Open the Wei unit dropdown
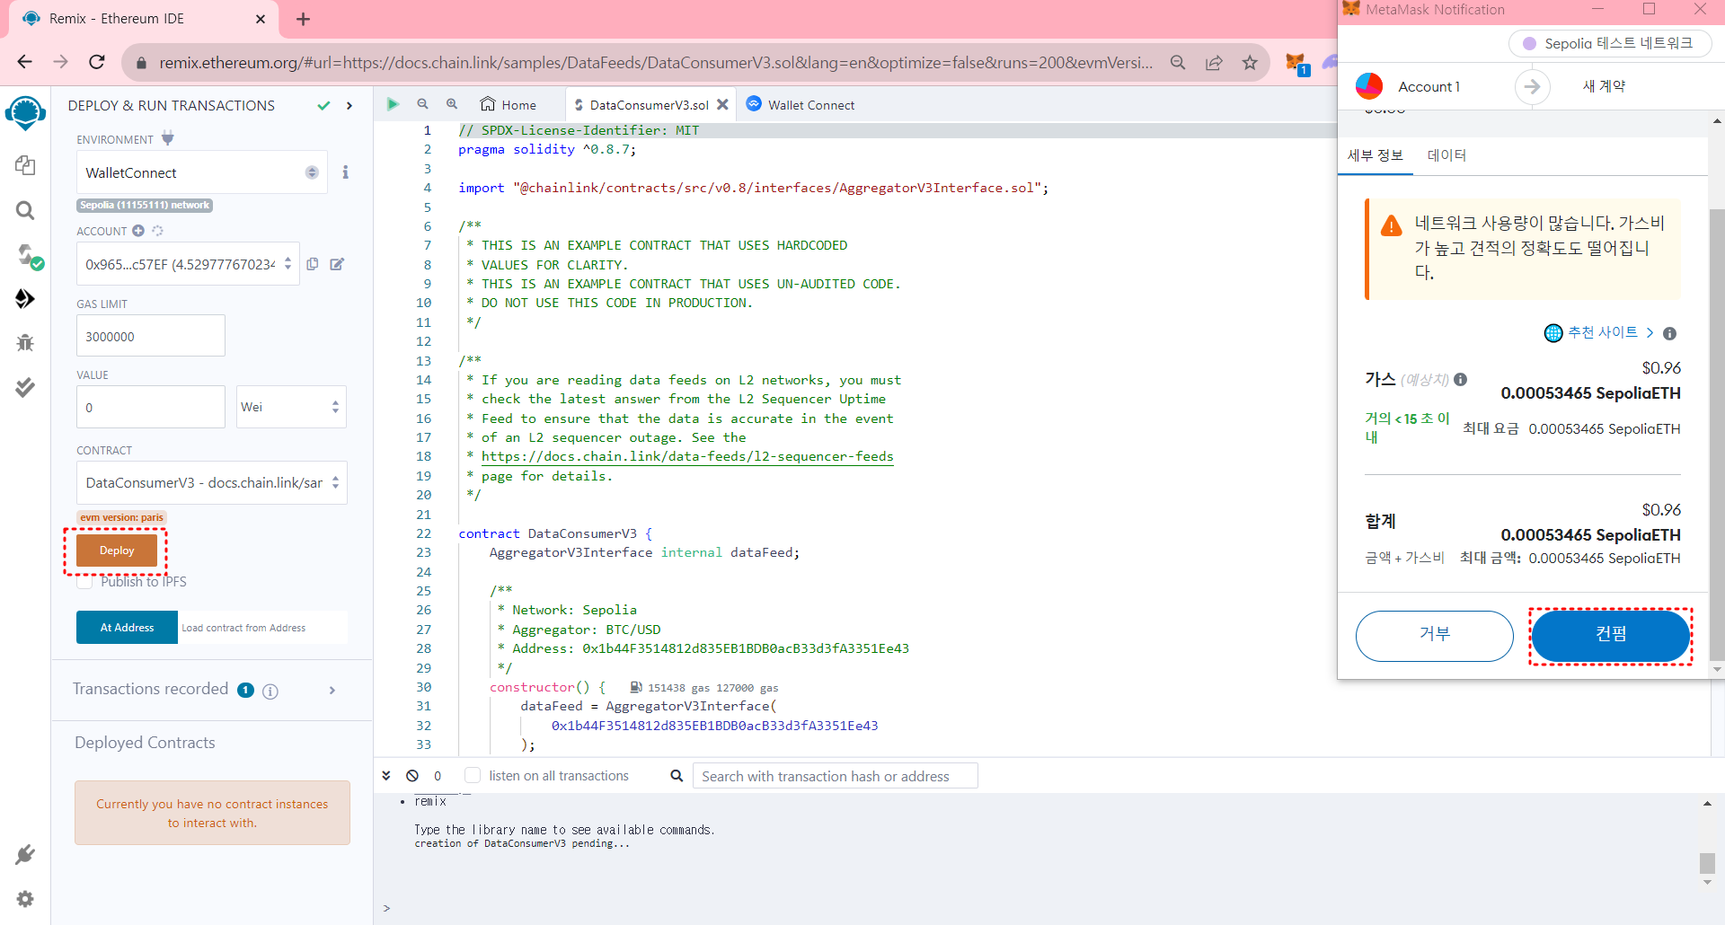1725x925 pixels. pyautogui.click(x=291, y=407)
